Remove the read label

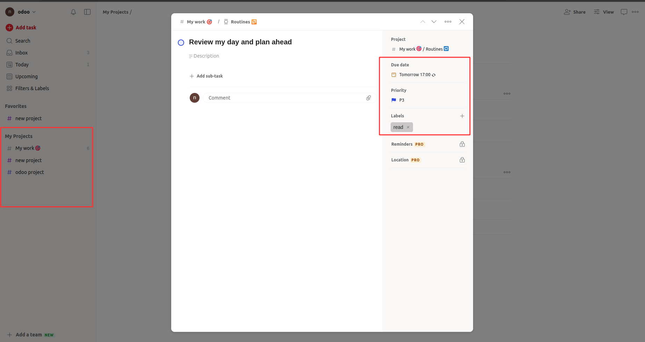pos(408,127)
